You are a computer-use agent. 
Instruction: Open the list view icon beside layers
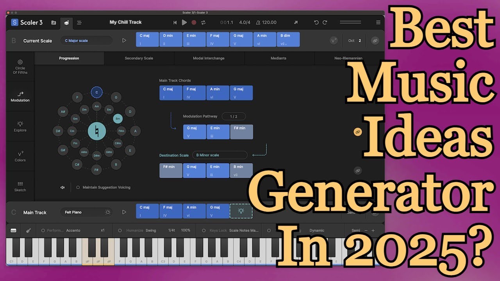tap(79, 23)
